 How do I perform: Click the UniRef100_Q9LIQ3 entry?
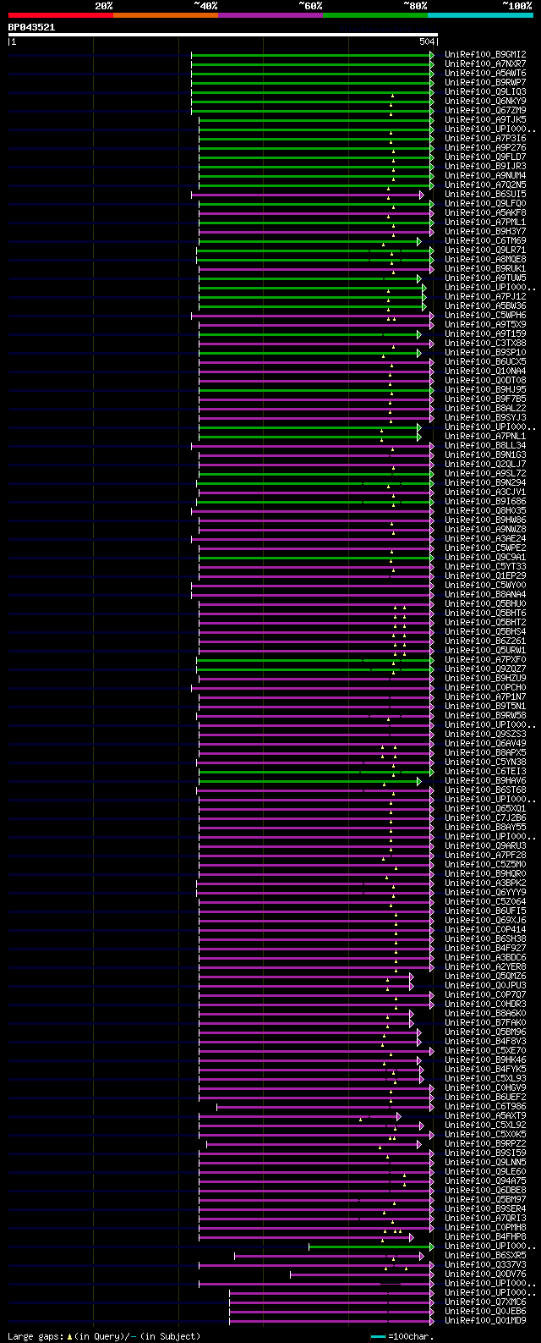485,91
